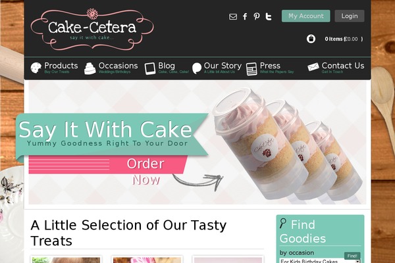The width and height of the screenshot is (395, 263).
Task: Click the Find! button
Action: point(352,256)
